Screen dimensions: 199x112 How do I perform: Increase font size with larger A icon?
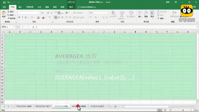click(x=48, y=13)
